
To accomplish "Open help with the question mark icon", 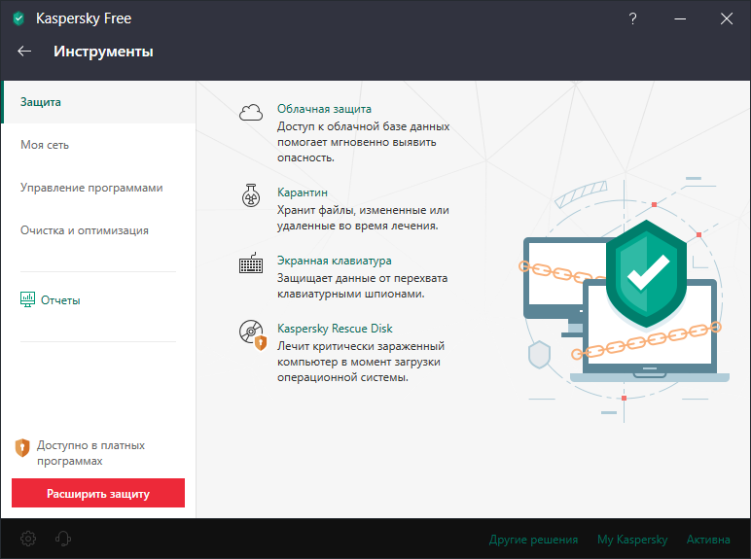I will [633, 18].
